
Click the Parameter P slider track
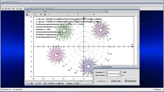coord(114,72)
